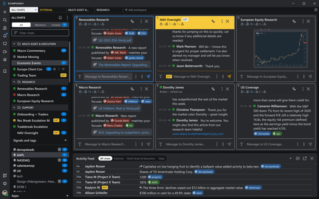Collapse the MULTI ASSET & EXECUTION folder
The height and width of the screenshot is (199, 319).
tap(14, 44)
